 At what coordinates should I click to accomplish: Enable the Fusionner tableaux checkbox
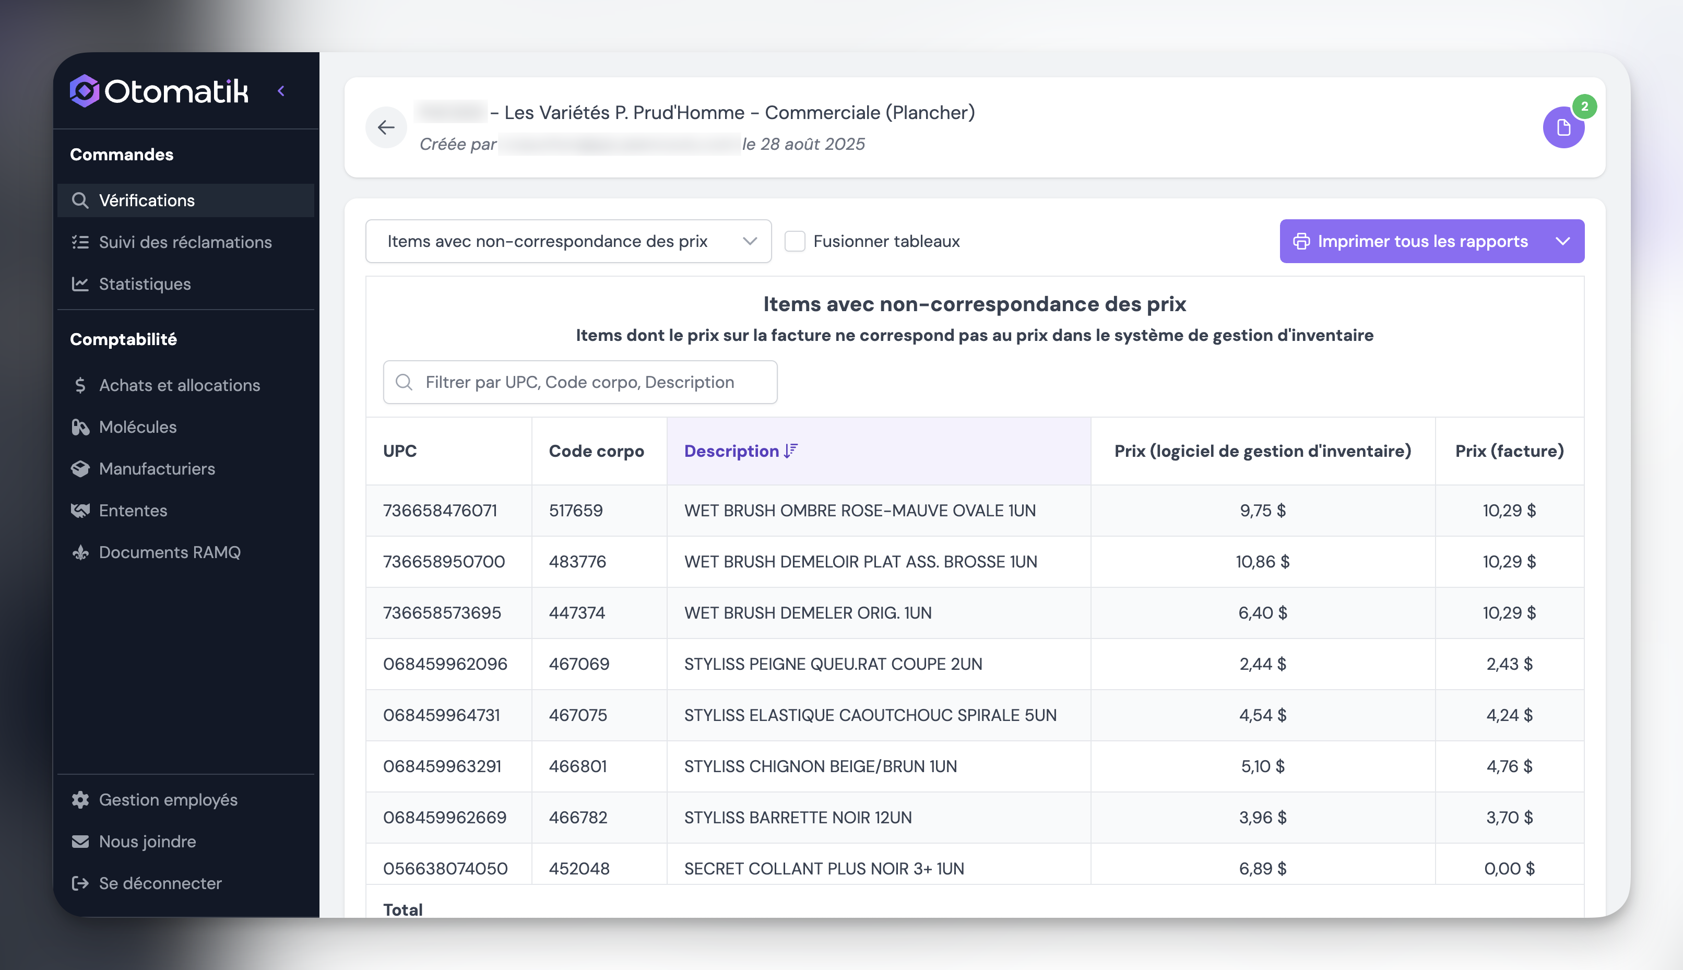pyautogui.click(x=795, y=241)
